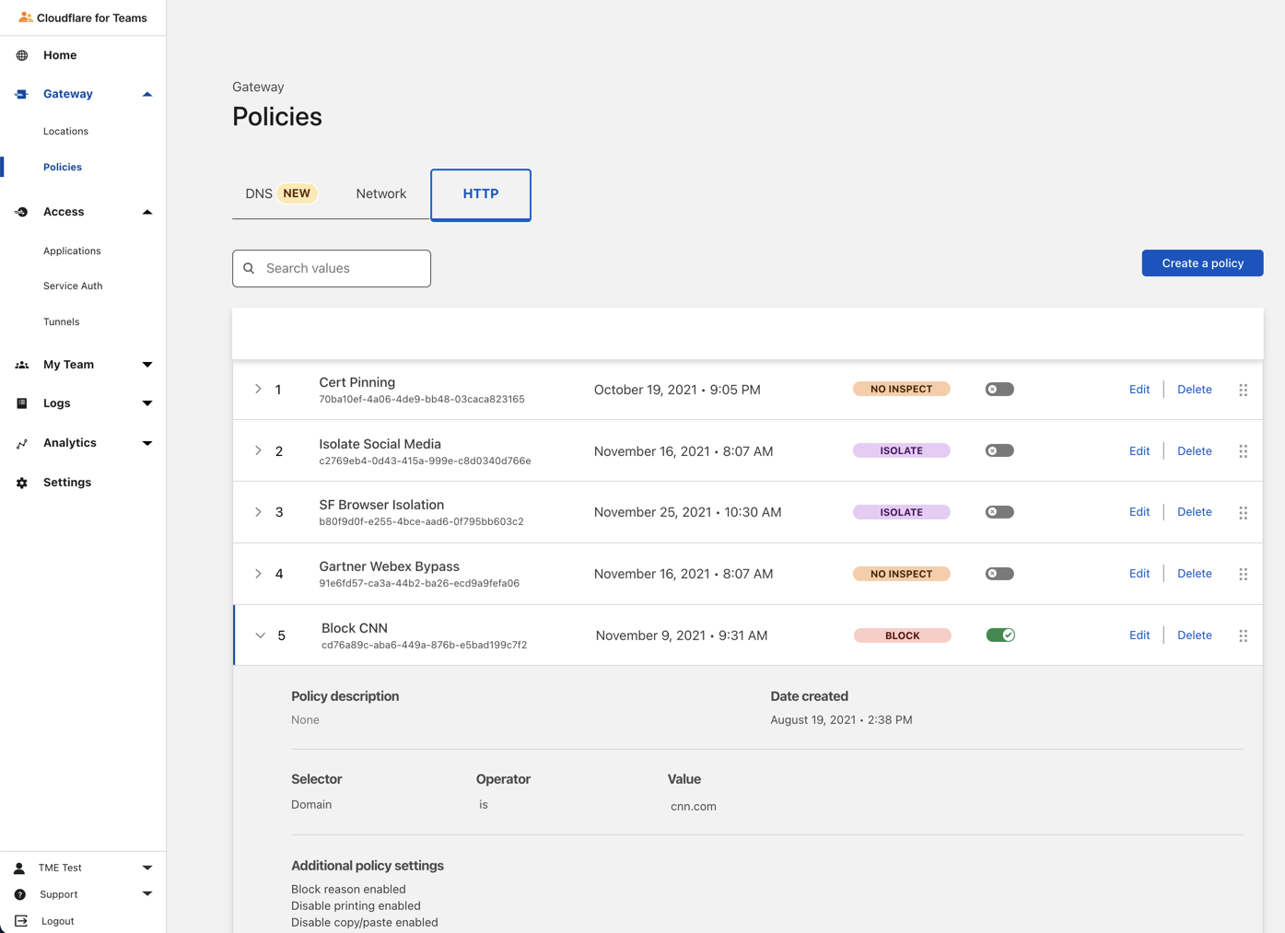This screenshot has width=1285, height=933.
Task: Click the Access icon in sidebar
Action: (x=22, y=212)
